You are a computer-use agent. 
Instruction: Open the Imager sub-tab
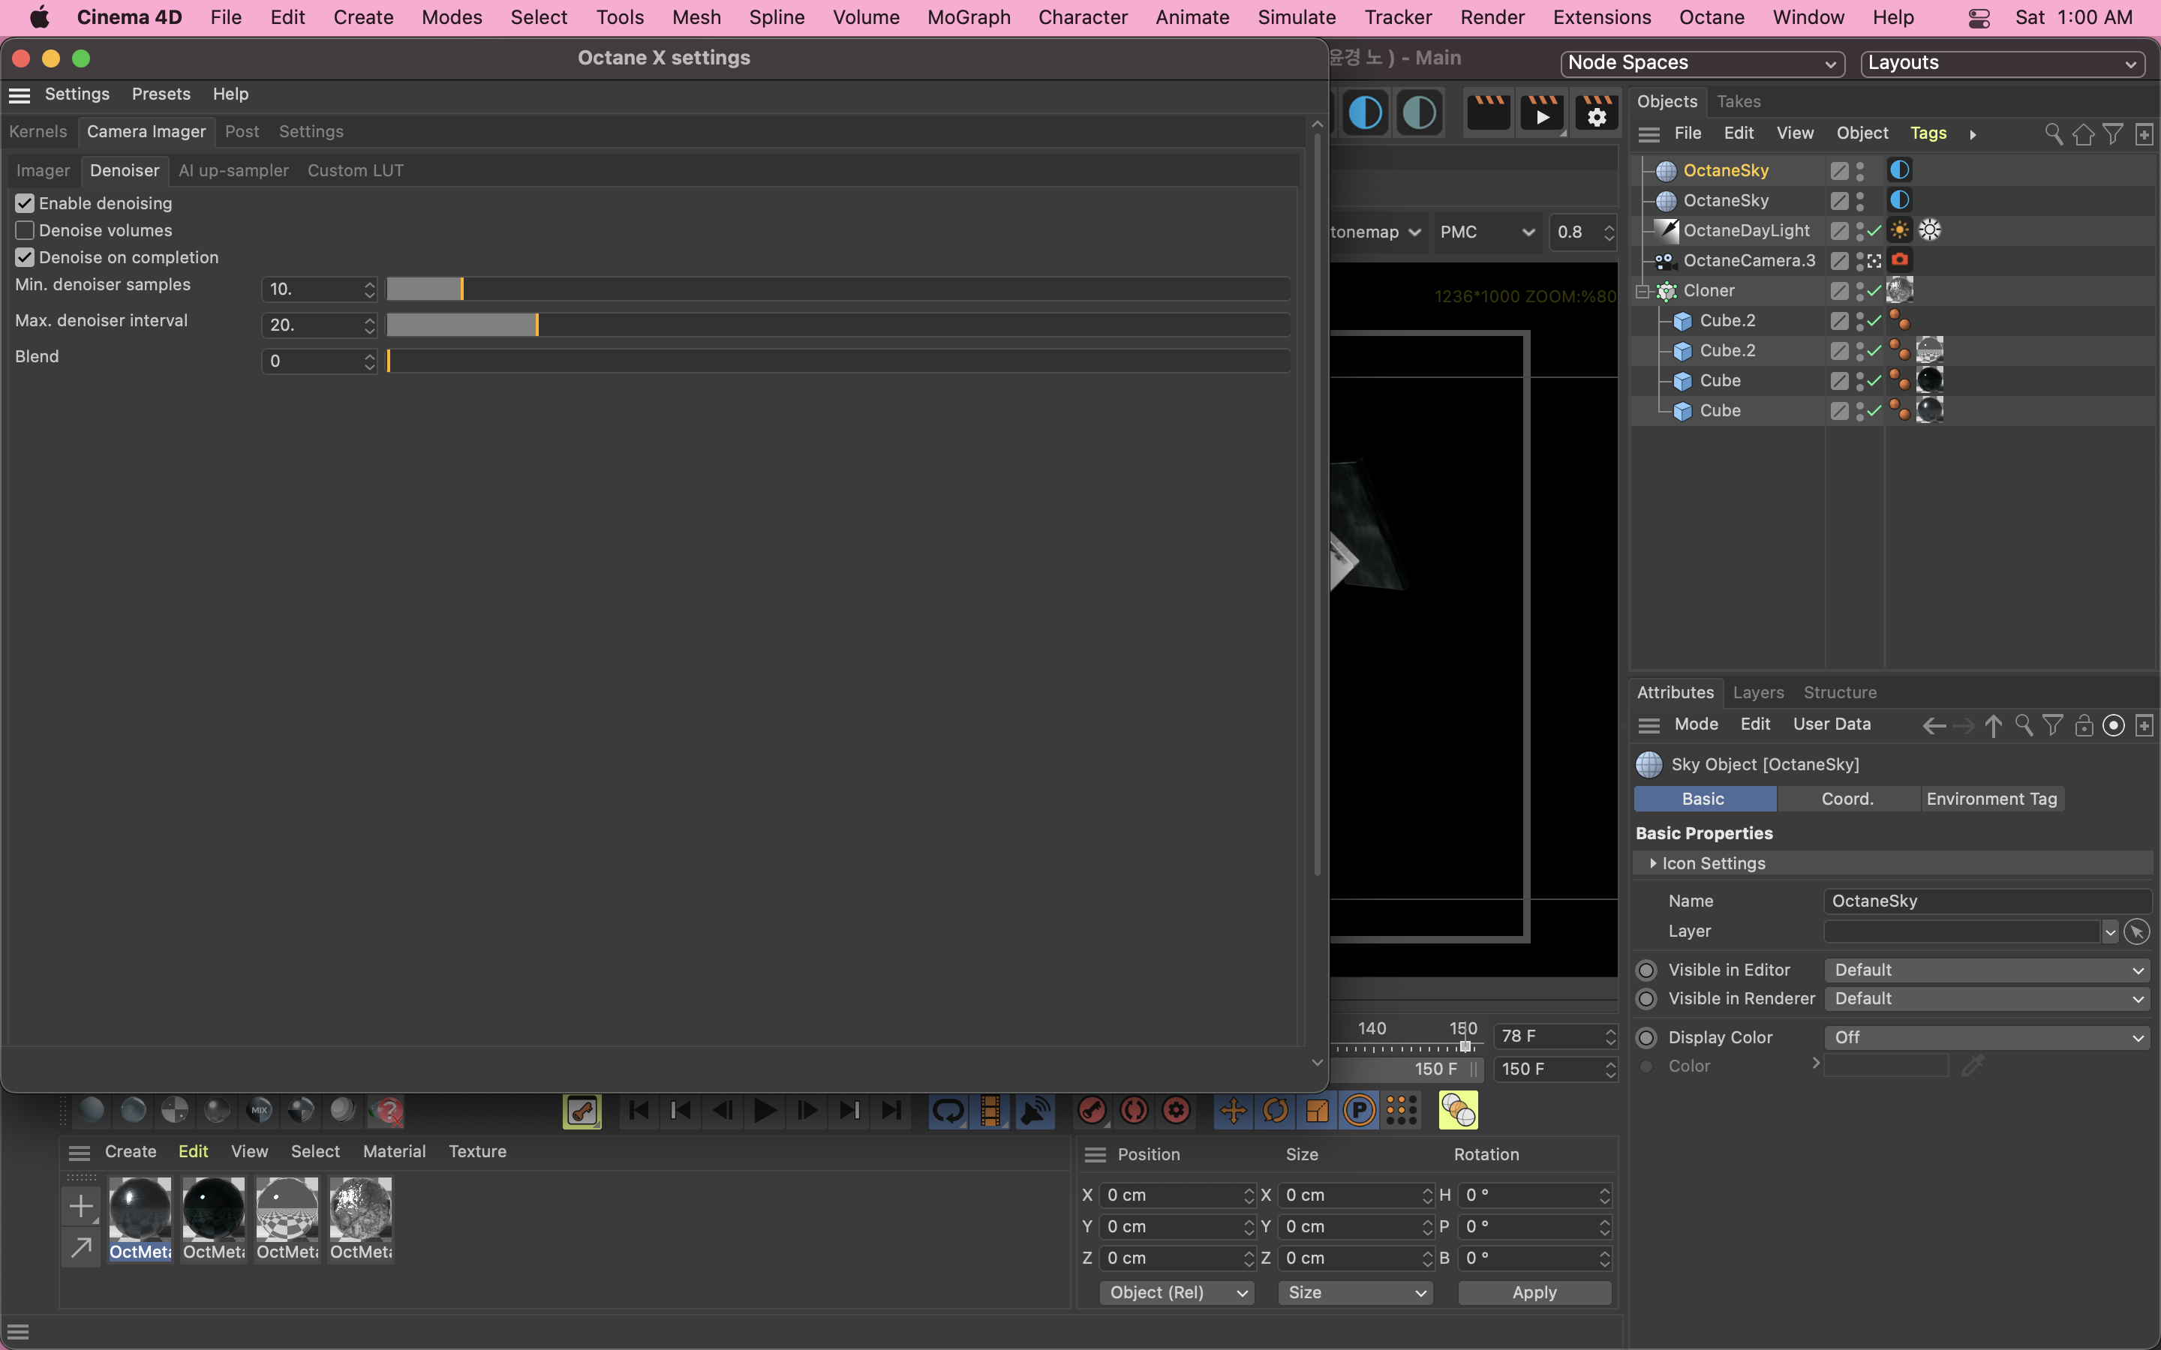(x=43, y=170)
